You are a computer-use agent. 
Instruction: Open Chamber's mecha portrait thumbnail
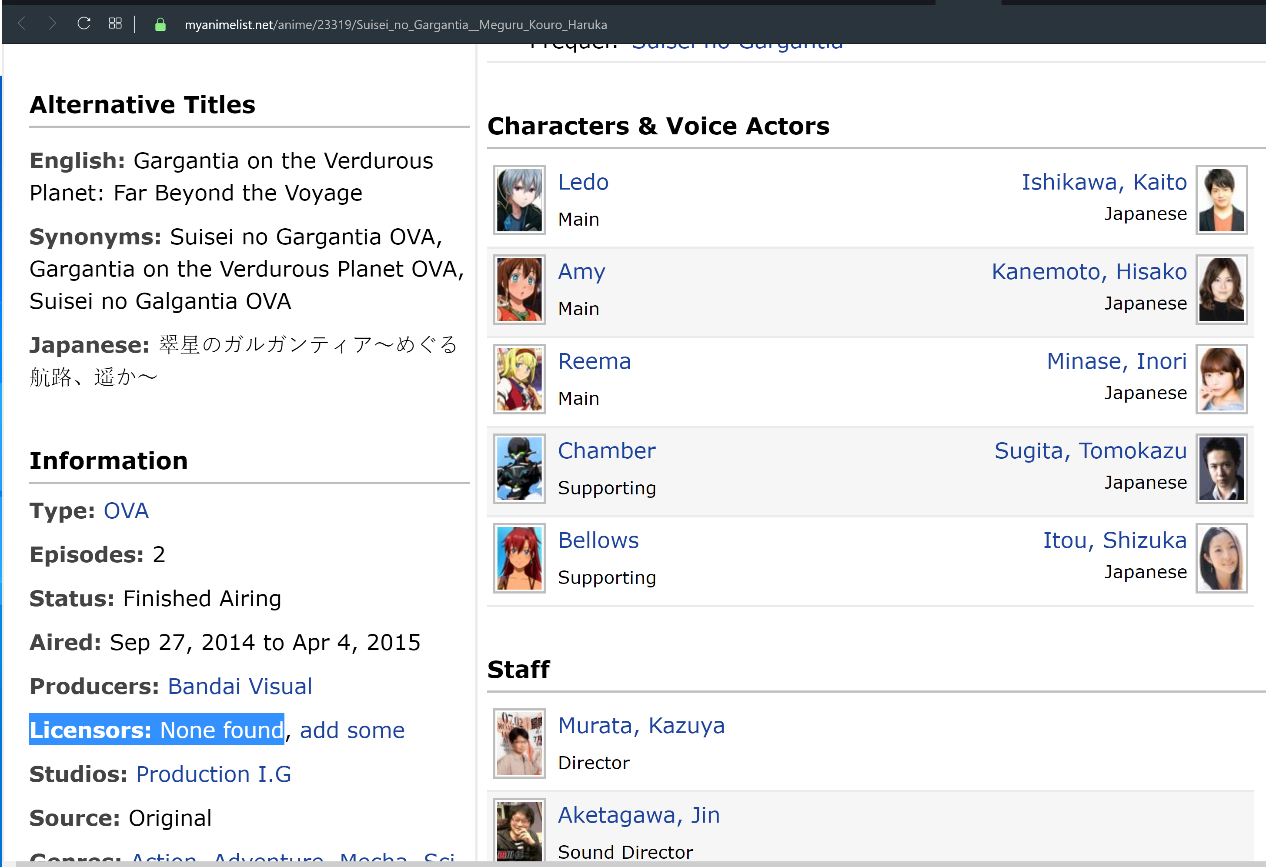click(x=518, y=468)
